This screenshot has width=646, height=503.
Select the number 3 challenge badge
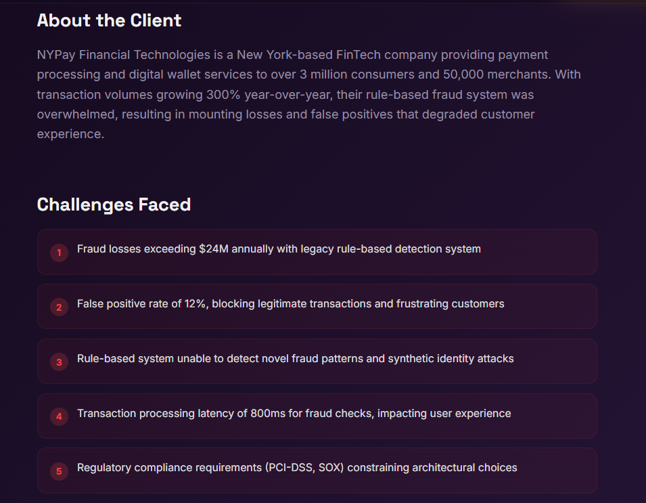click(59, 362)
